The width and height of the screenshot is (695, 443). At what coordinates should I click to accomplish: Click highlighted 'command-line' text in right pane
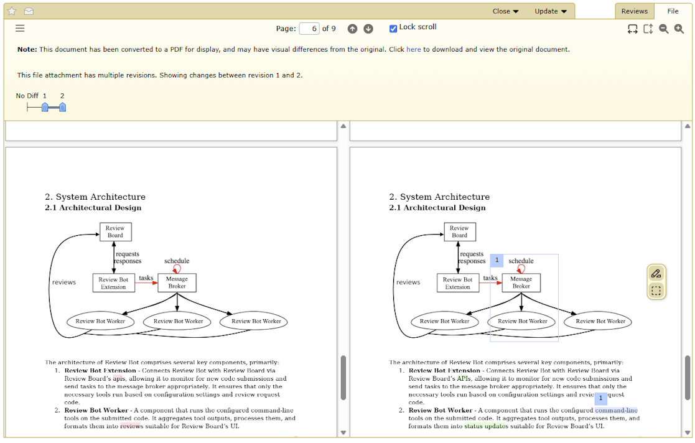616,410
